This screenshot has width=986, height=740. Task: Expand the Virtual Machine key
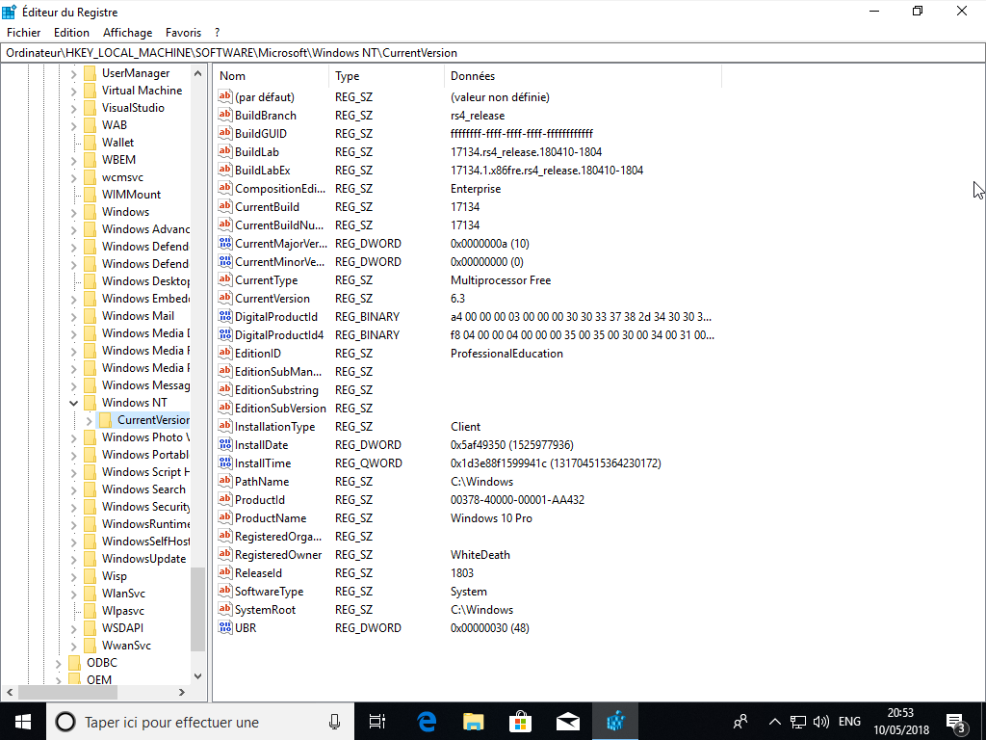click(73, 91)
